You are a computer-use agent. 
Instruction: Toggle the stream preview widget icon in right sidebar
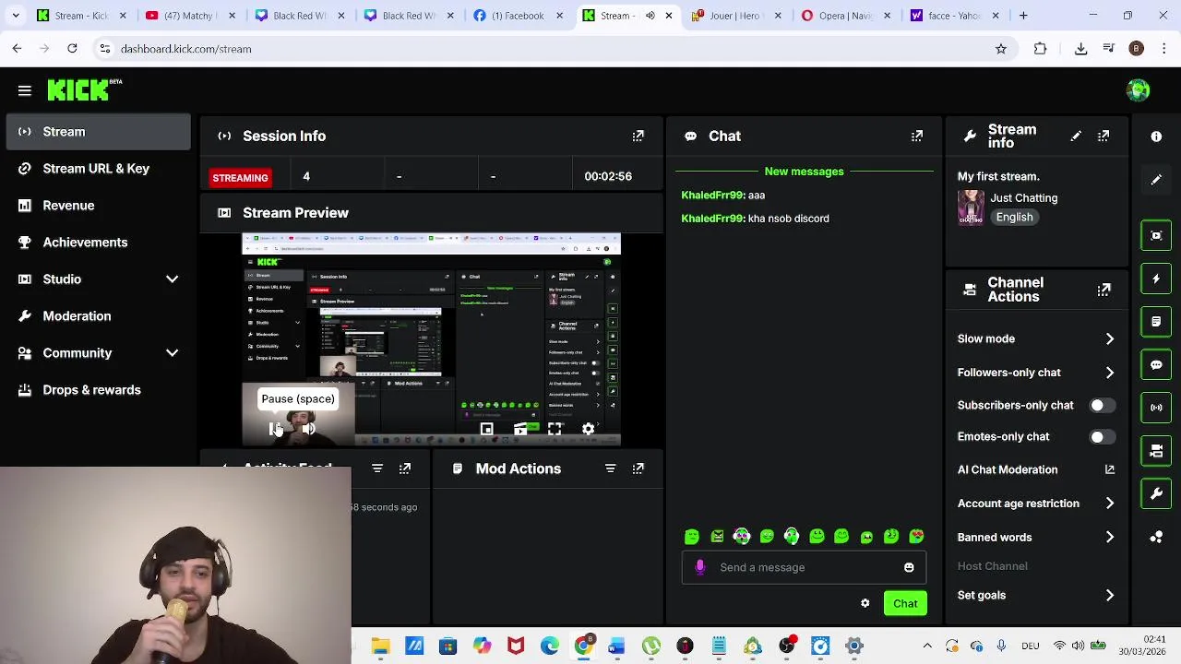pos(1156,235)
